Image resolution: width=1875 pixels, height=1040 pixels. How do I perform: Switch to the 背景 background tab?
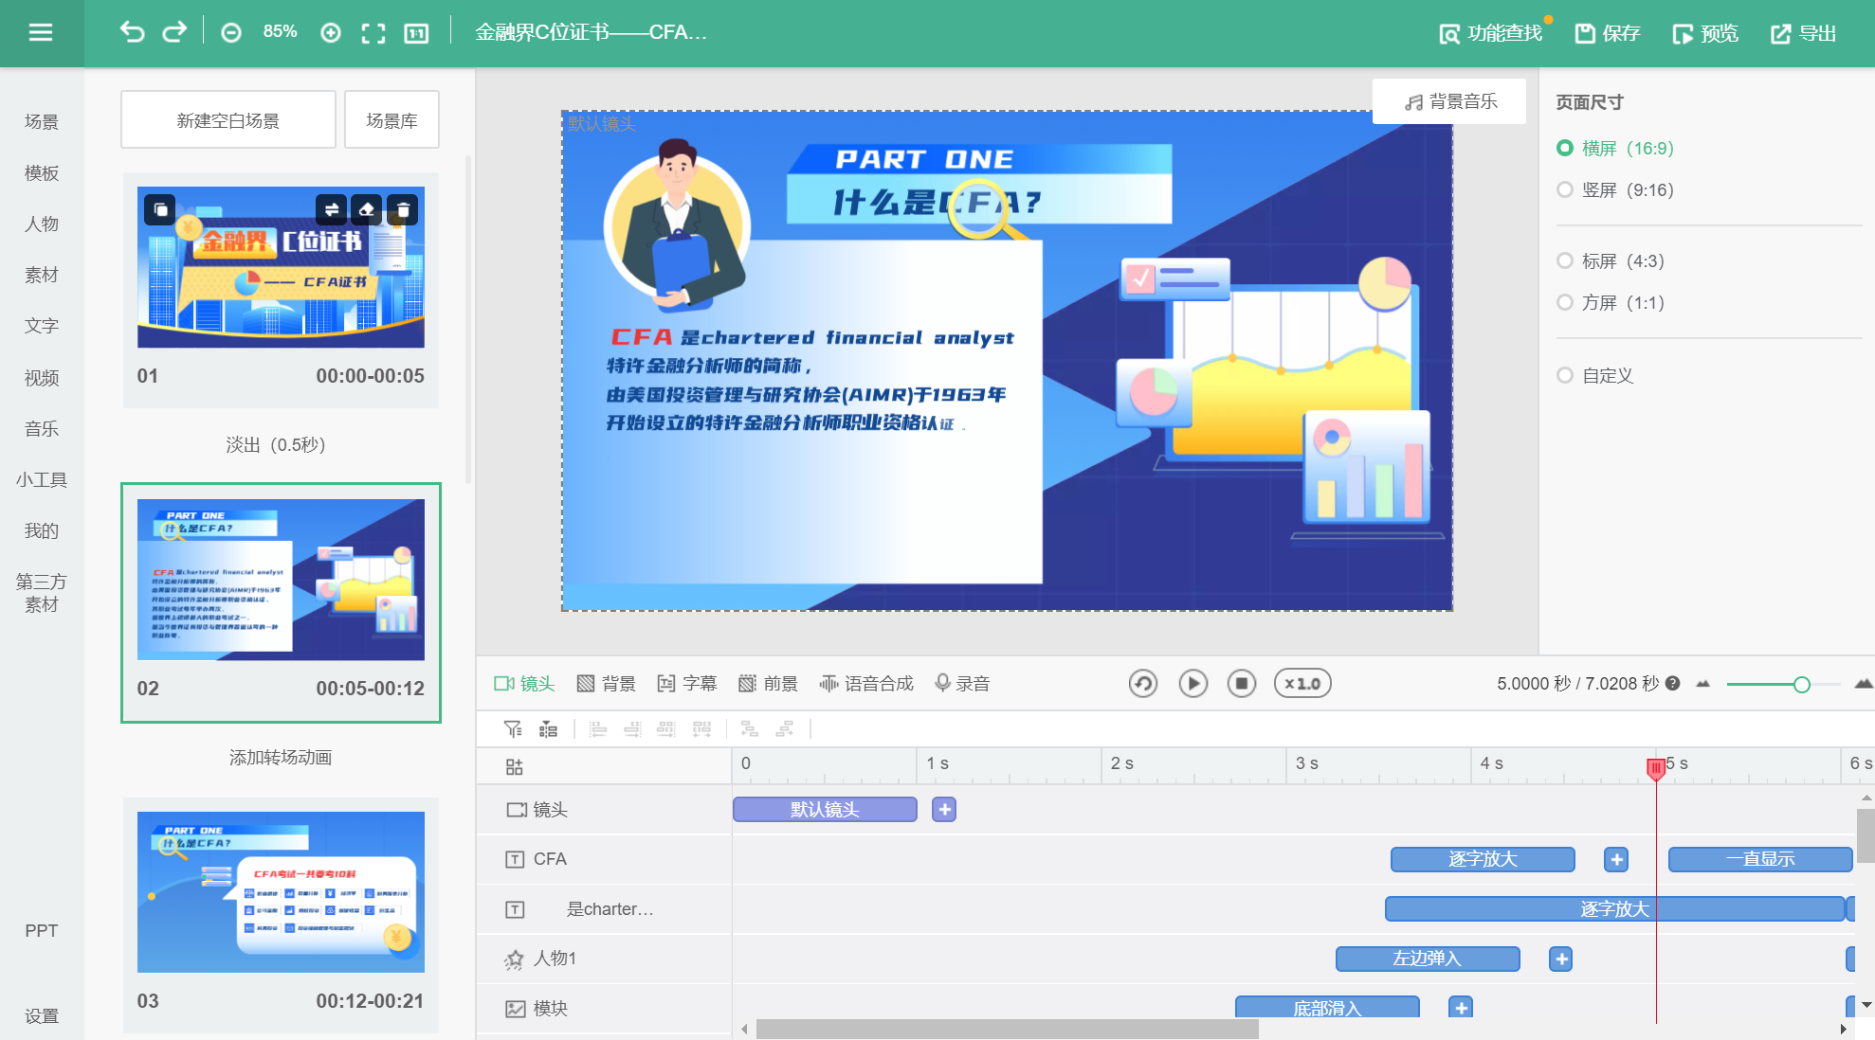607,683
